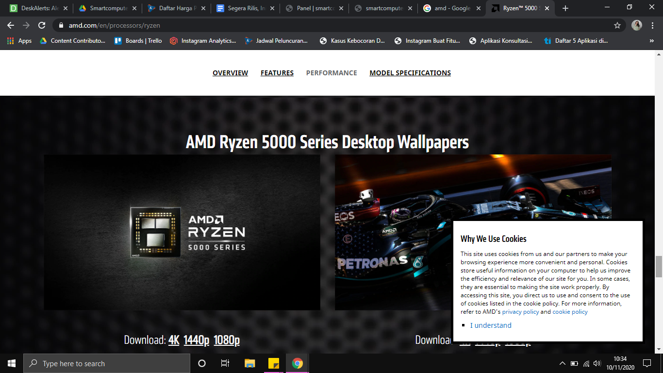Show hidden system tray icons

point(563,363)
